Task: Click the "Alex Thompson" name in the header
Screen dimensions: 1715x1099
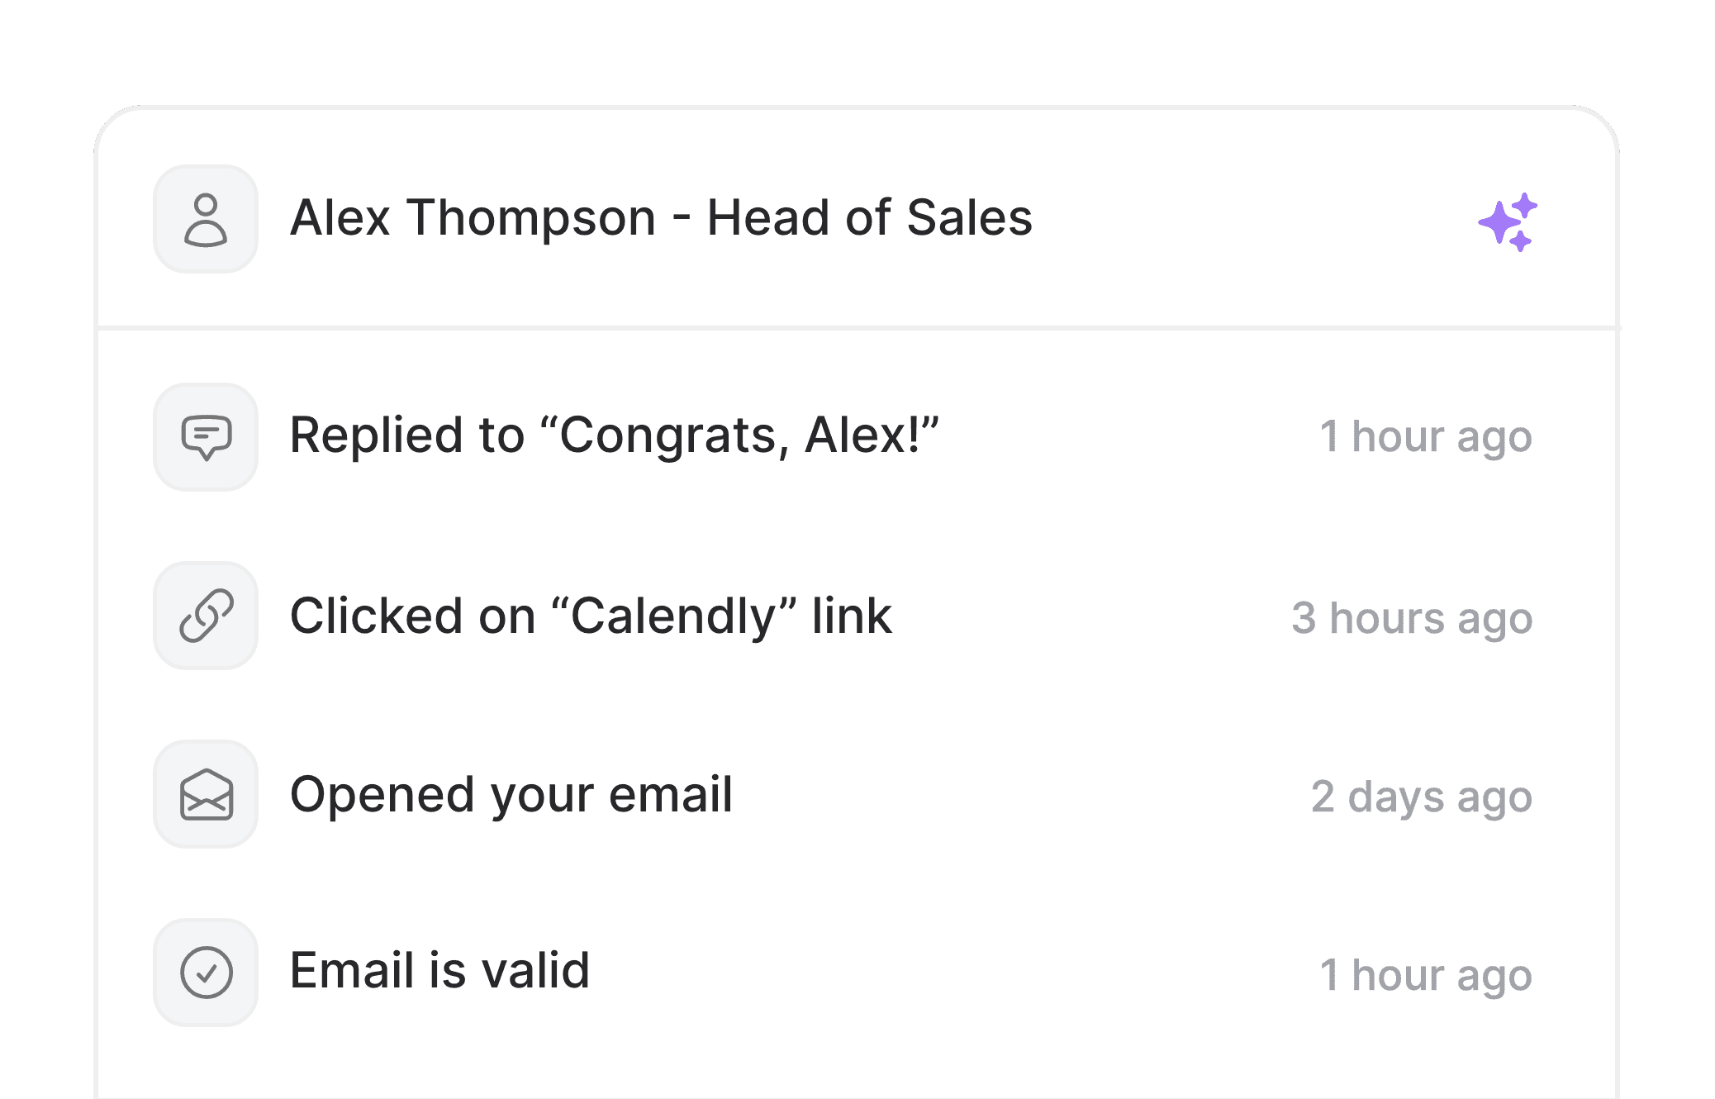Action: (x=473, y=218)
